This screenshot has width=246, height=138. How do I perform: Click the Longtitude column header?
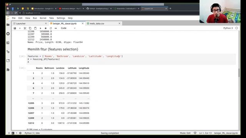[84, 68]
